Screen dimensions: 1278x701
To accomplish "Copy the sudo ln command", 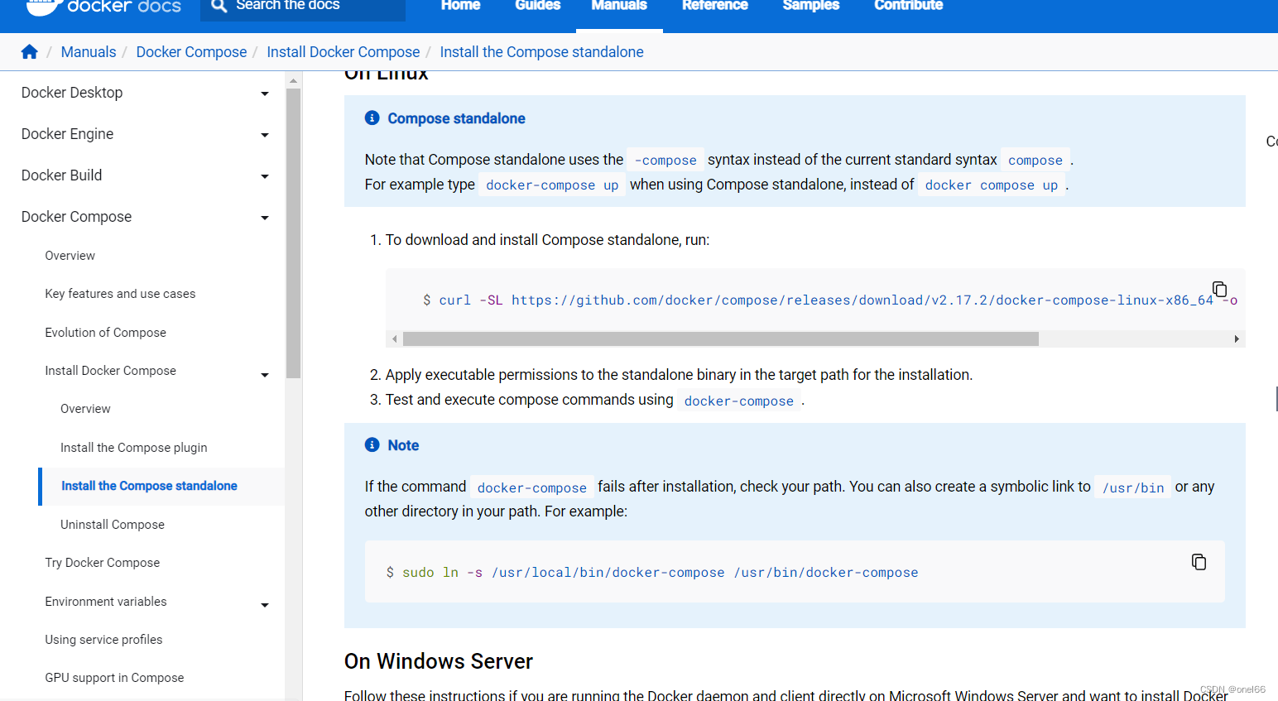I will pos(1199,562).
